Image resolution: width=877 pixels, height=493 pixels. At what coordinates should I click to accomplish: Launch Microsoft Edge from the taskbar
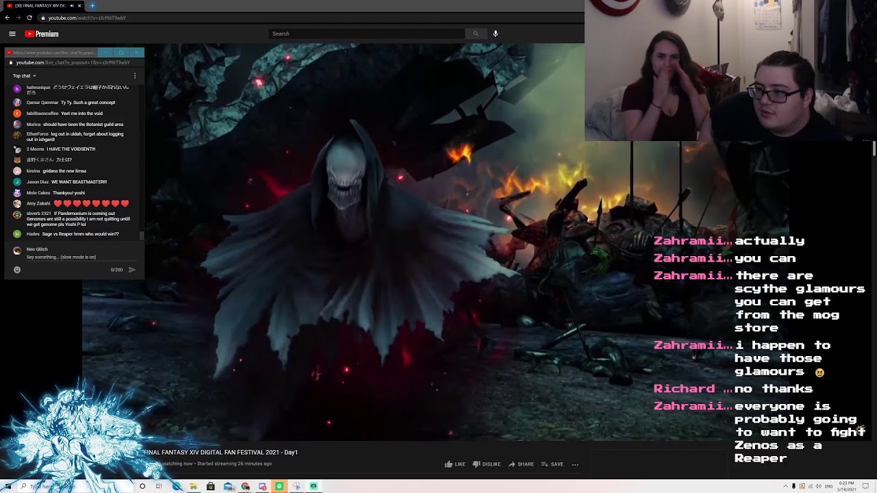point(177,486)
